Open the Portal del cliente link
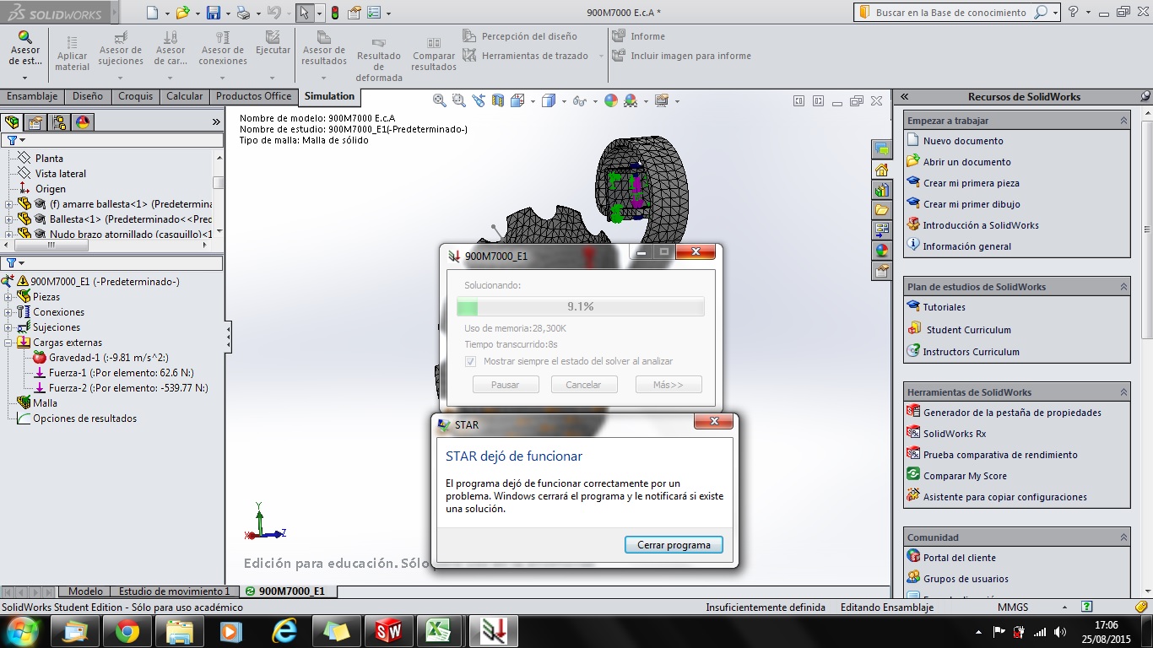Viewport: 1153px width, 648px height. (x=959, y=558)
